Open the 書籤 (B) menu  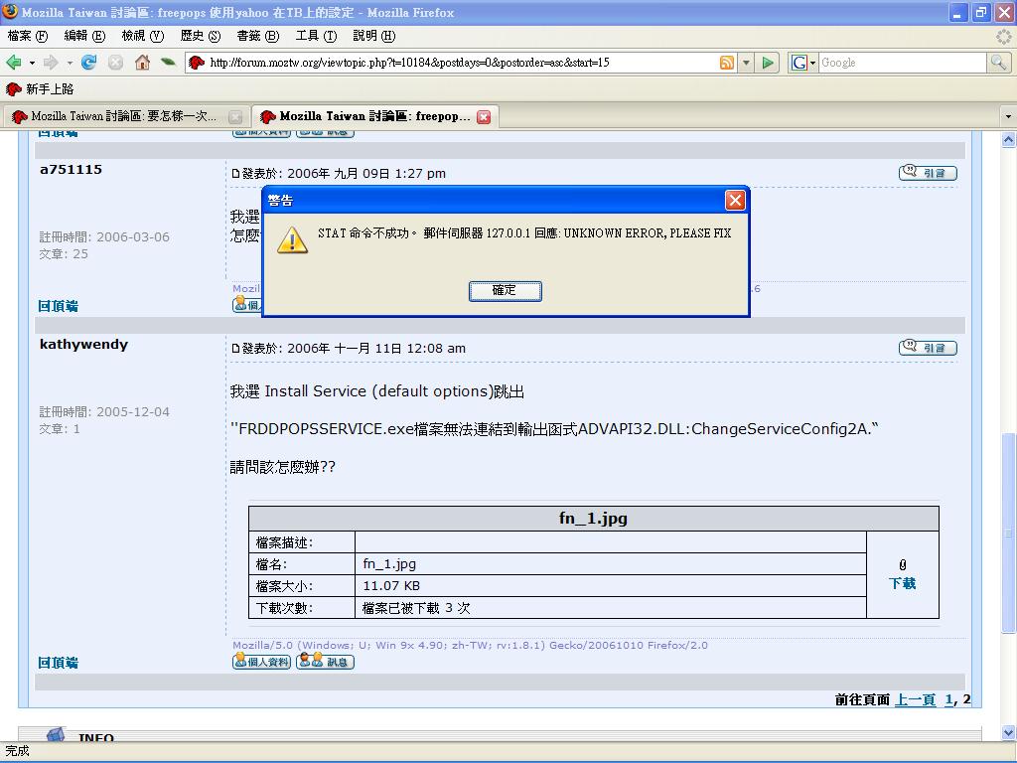tap(257, 36)
